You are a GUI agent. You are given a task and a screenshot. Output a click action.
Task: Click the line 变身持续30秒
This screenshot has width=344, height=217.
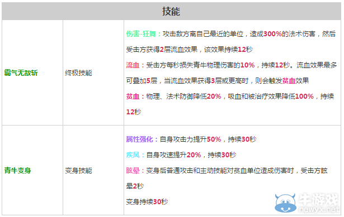coord(147,202)
